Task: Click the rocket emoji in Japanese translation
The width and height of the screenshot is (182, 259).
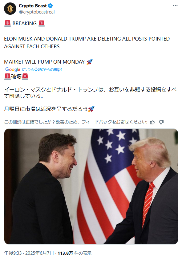Action: (x=91, y=109)
